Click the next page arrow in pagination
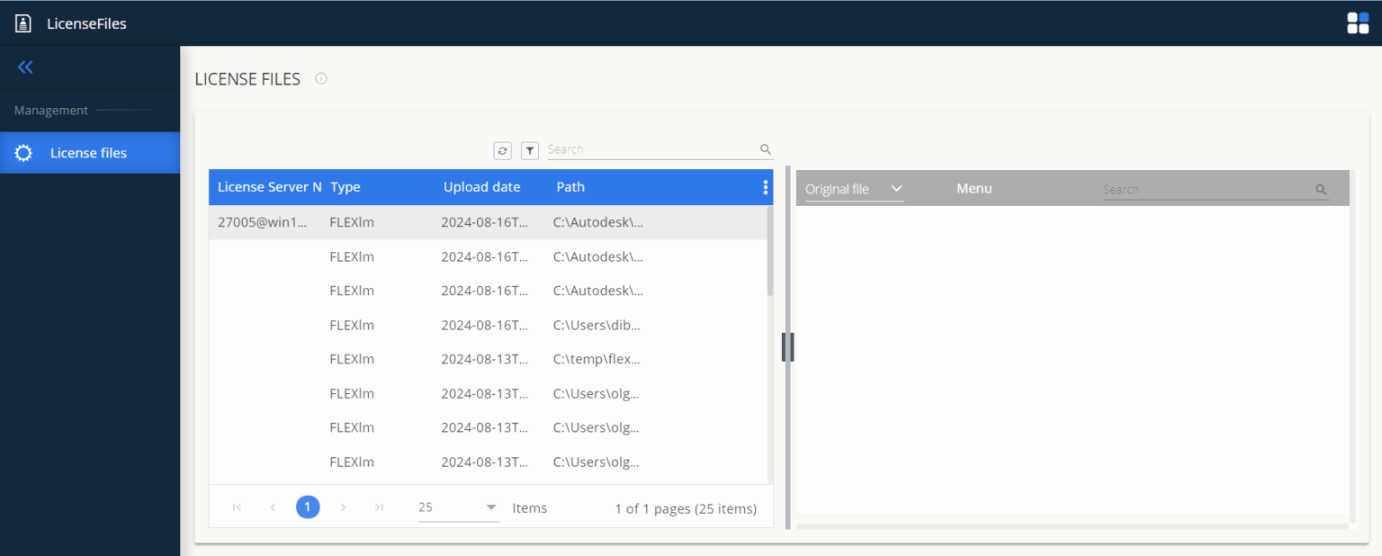 (x=343, y=507)
